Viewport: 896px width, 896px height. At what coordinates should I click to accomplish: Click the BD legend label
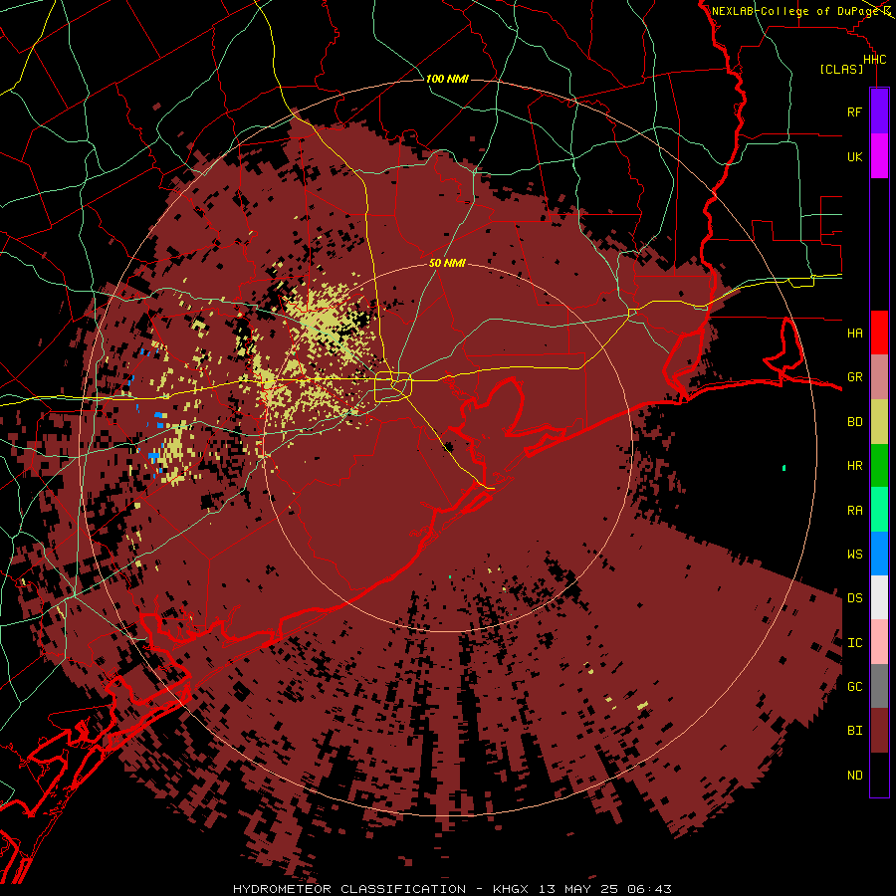pyautogui.click(x=855, y=422)
